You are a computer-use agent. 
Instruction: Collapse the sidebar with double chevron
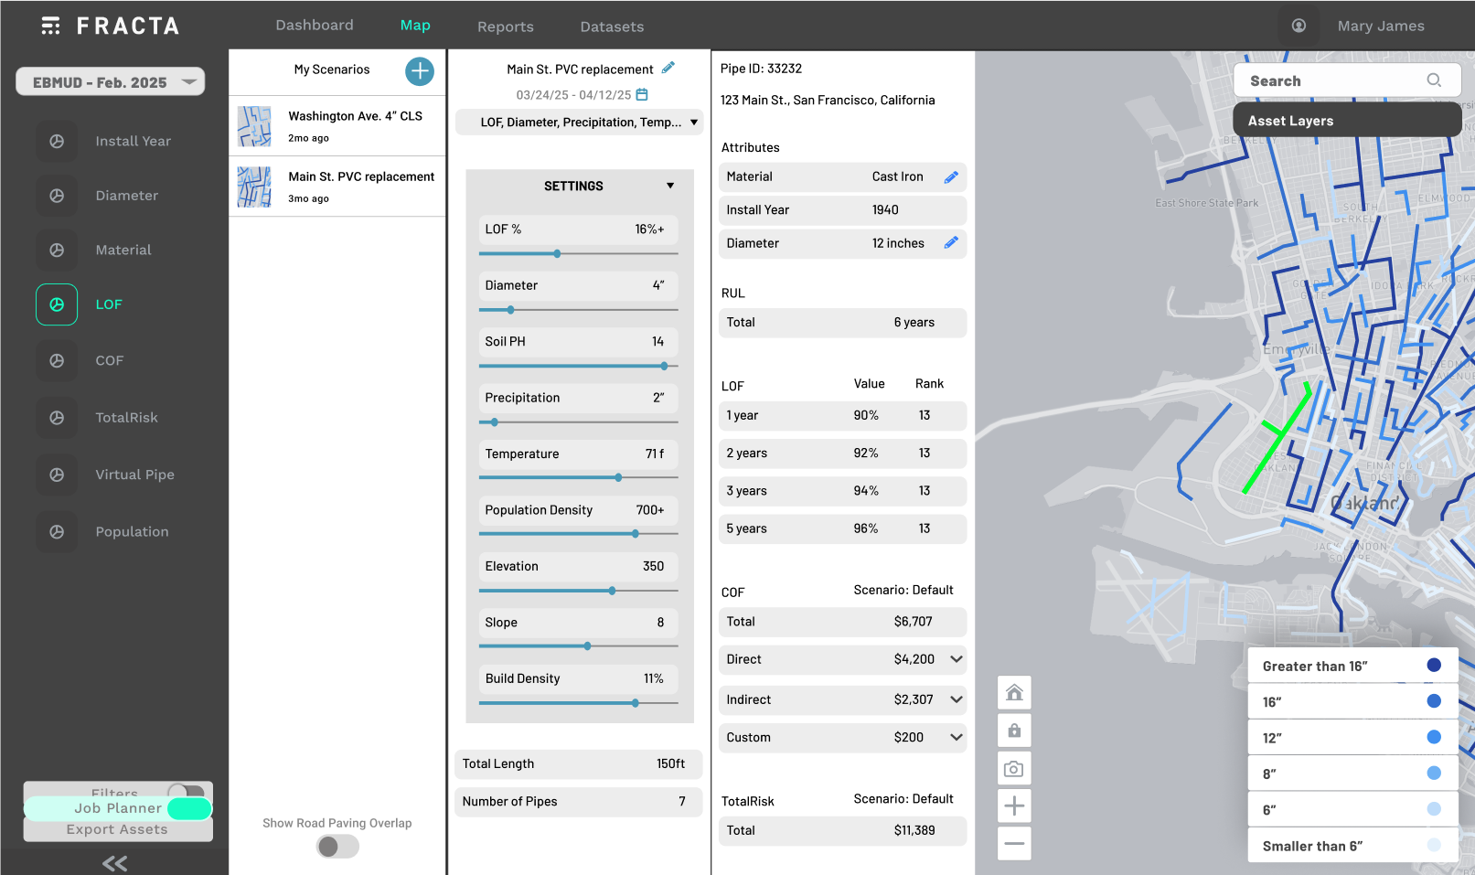[x=114, y=863]
